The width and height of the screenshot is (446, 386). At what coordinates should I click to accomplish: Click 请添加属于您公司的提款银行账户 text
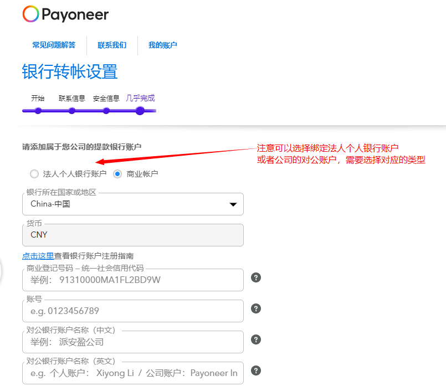[81, 147]
